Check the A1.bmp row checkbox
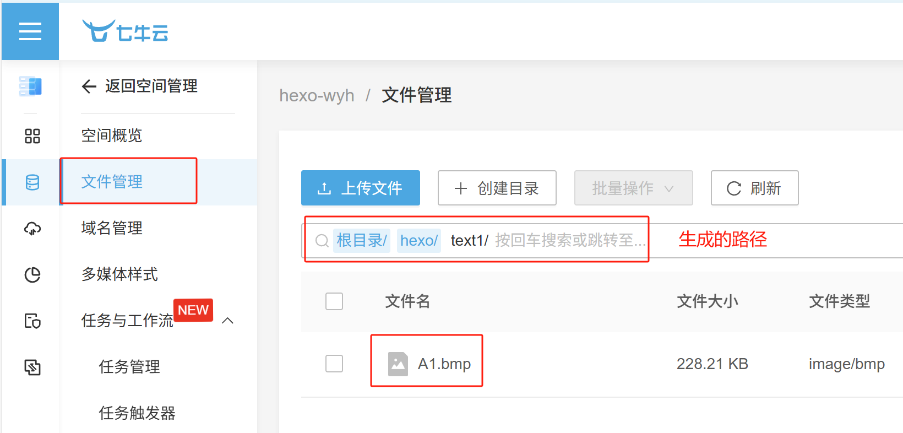 (334, 364)
